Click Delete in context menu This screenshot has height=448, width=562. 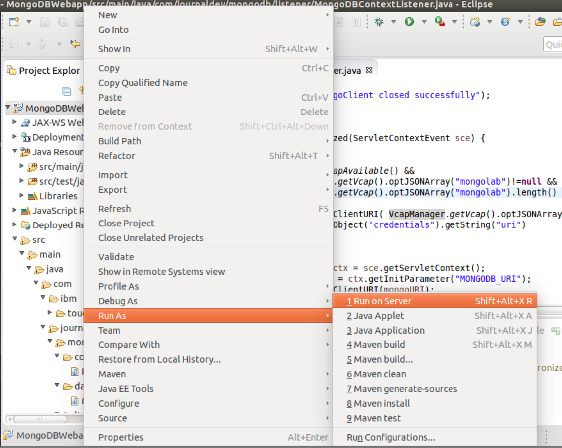coord(208,112)
